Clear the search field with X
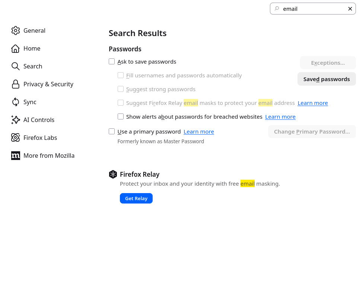The image size is (363, 285). point(350,9)
